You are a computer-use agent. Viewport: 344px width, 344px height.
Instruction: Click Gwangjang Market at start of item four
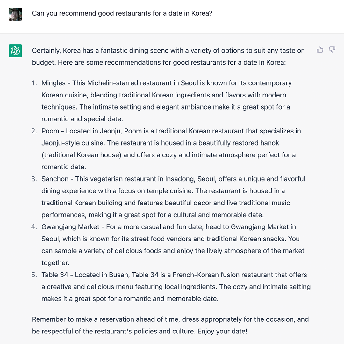70,227
